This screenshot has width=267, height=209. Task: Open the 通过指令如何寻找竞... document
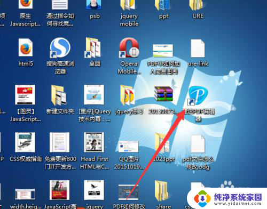click(60, 5)
